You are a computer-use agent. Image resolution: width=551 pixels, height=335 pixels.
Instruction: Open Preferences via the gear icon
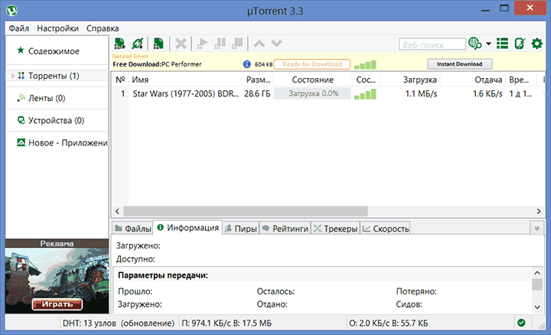click(537, 44)
